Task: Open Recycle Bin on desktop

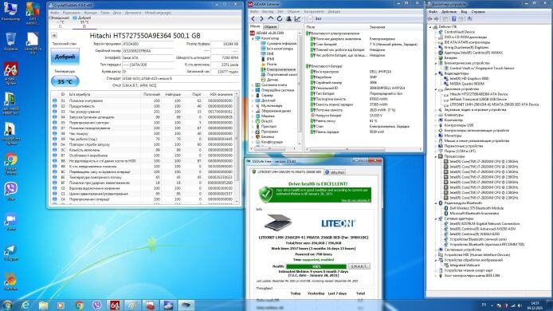Action: (x=11, y=41)
